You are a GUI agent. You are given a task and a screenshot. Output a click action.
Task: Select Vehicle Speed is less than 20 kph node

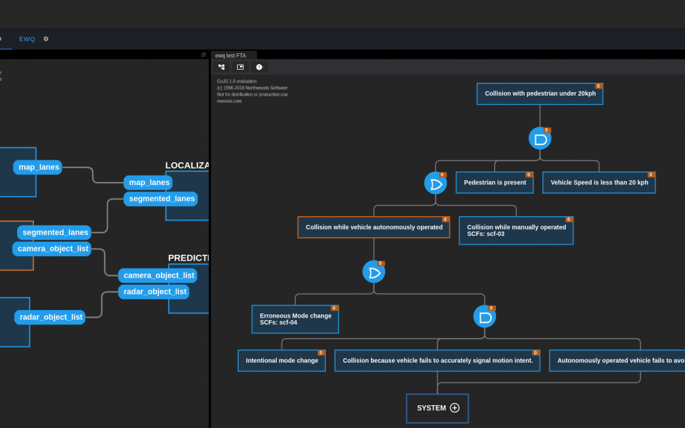(x=599, y=183)
